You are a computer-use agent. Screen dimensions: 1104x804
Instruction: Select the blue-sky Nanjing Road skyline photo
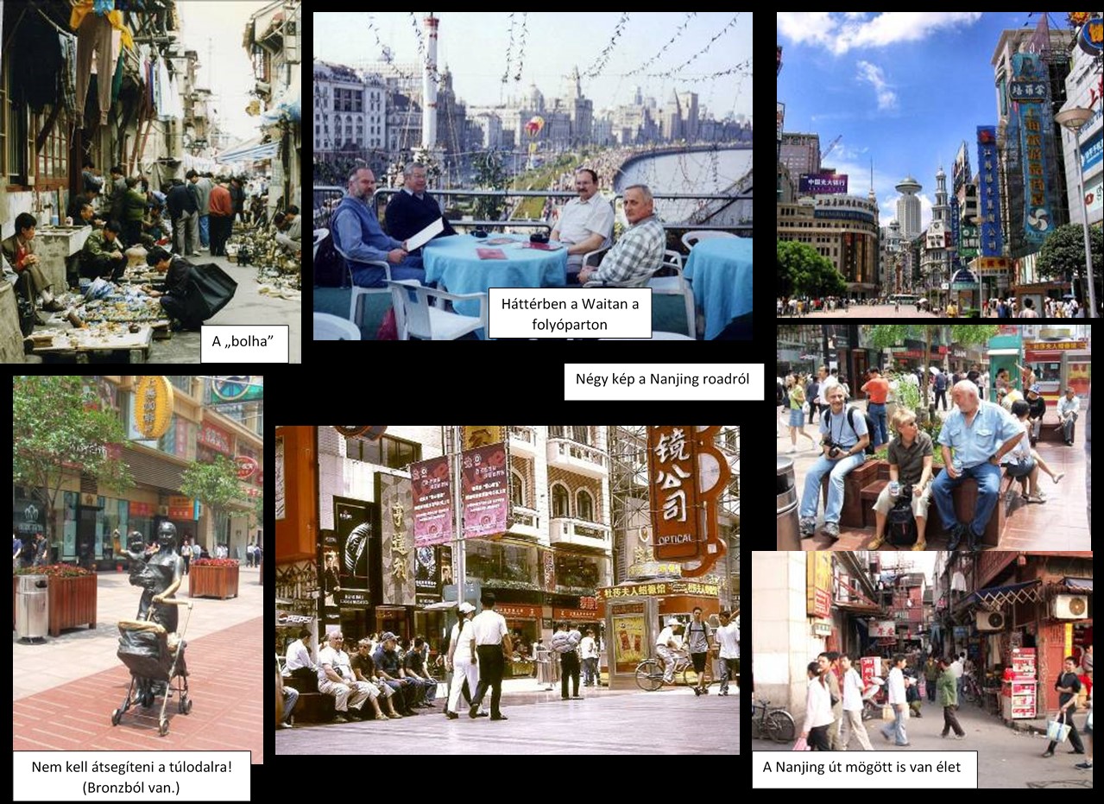(x=940, y=165)
